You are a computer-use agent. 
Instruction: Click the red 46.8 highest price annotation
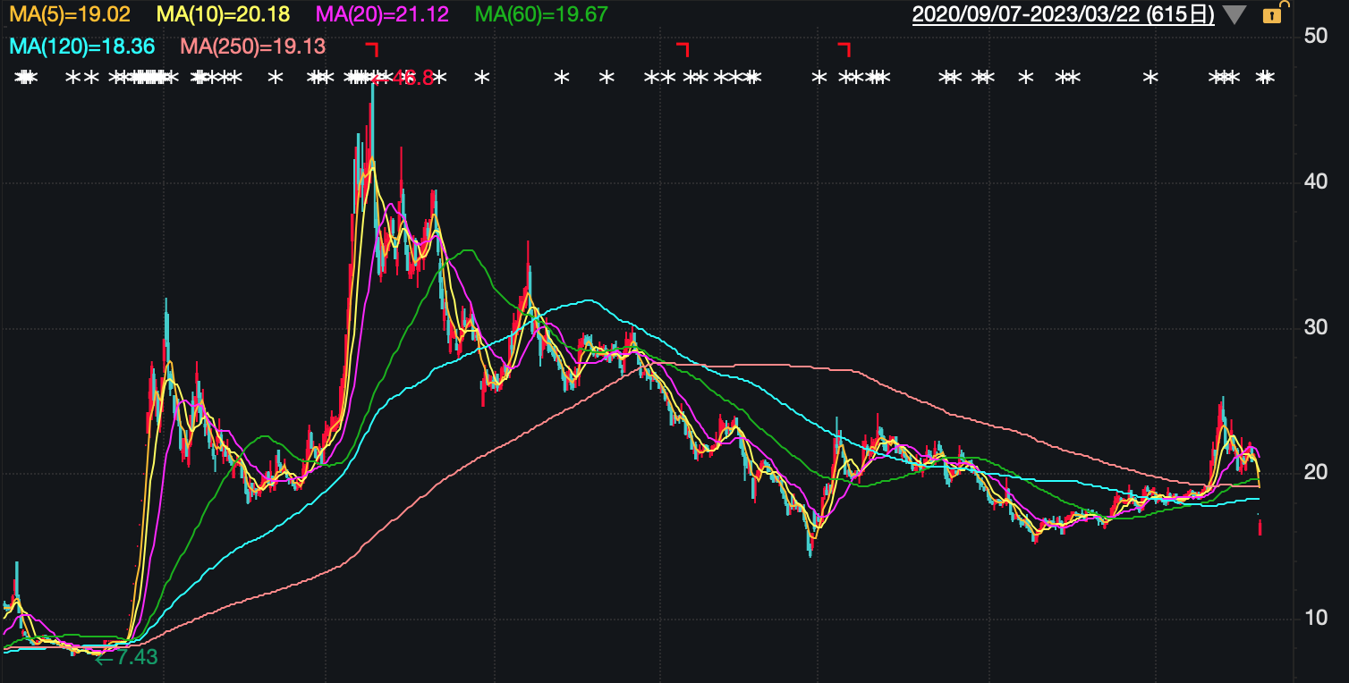point(407,78)
